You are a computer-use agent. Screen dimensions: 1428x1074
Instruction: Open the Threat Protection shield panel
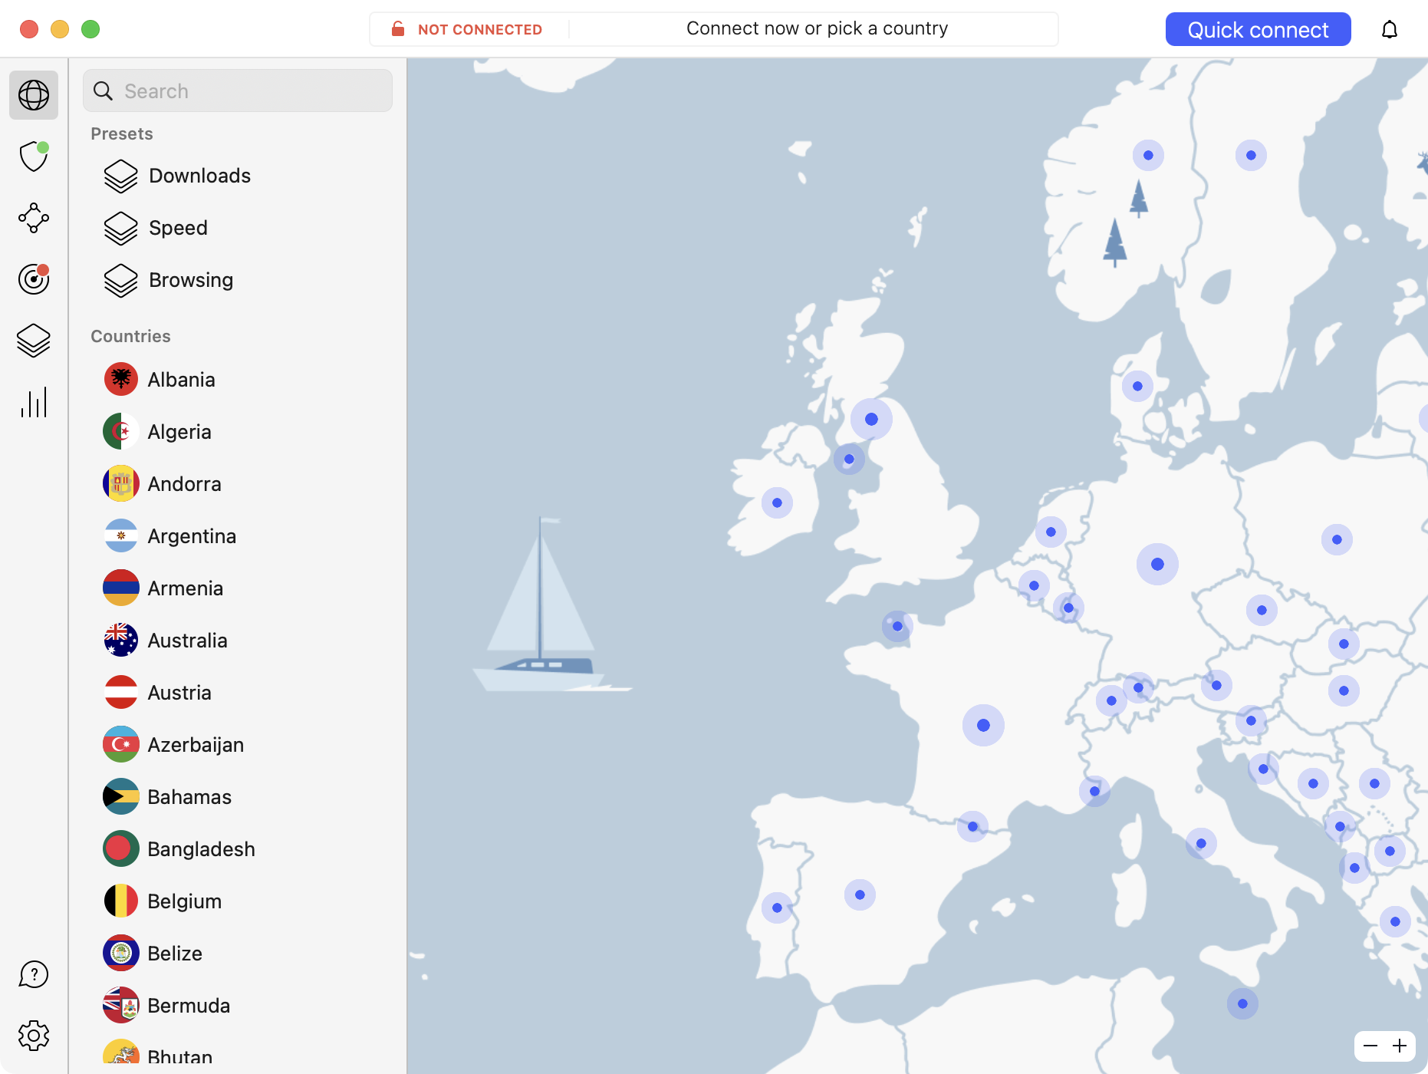pos(34,156)
